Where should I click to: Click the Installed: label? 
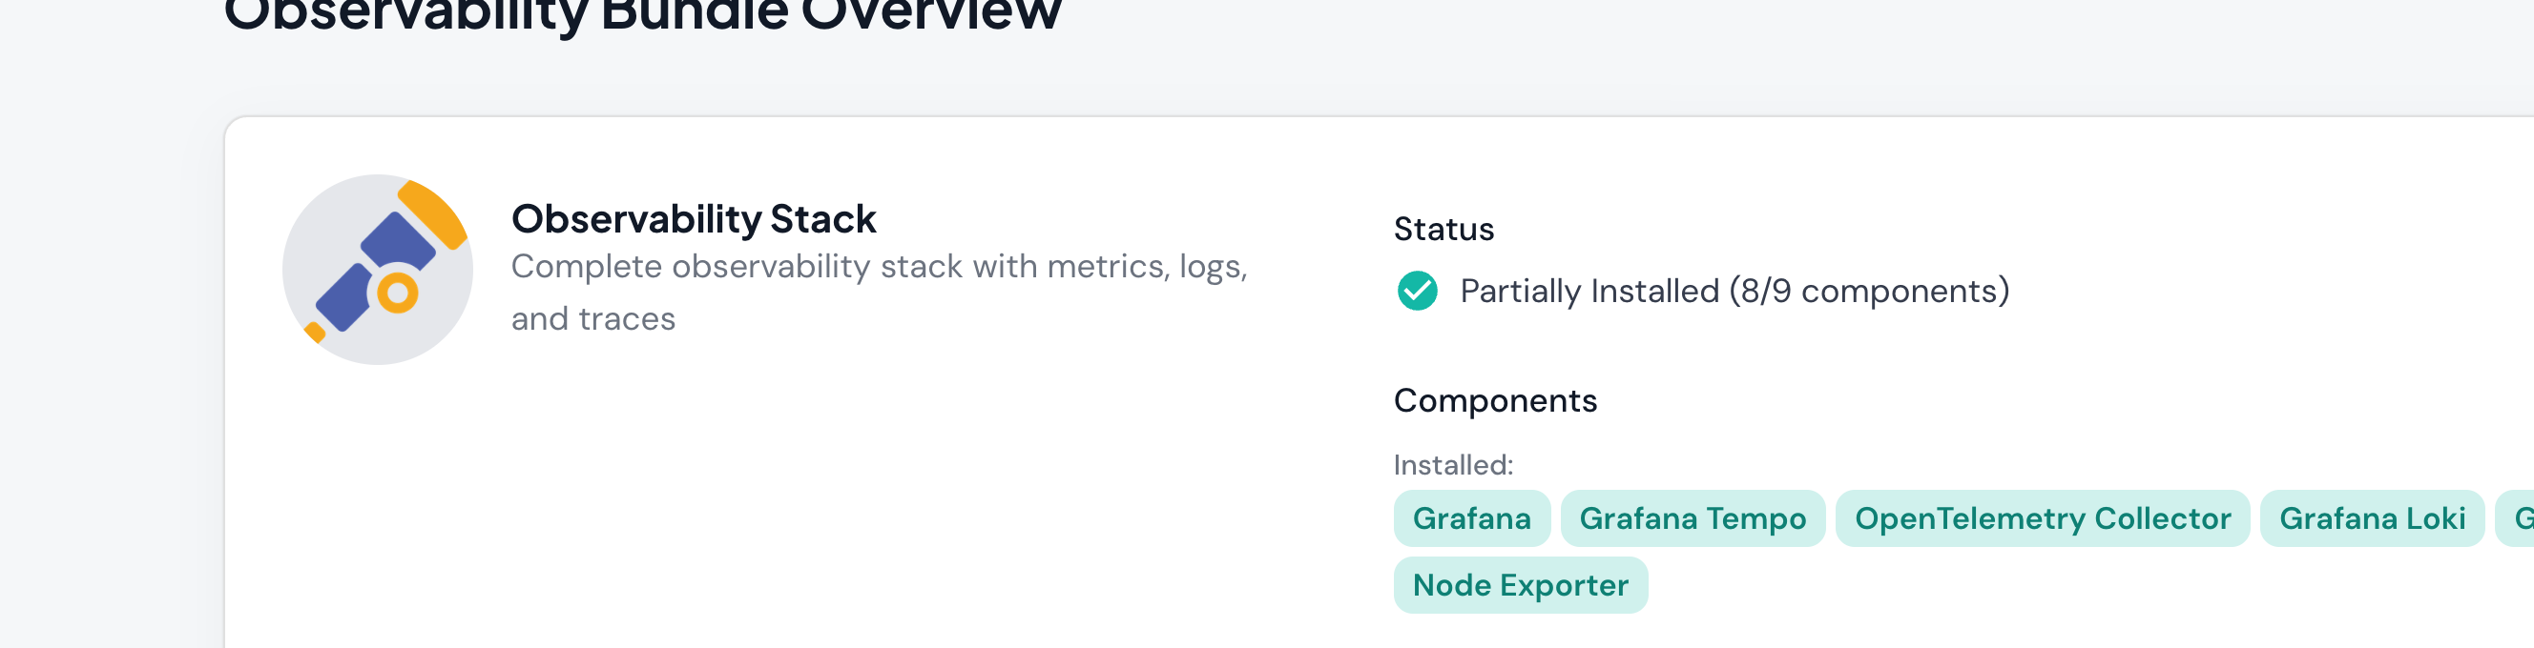[1453, 465]
